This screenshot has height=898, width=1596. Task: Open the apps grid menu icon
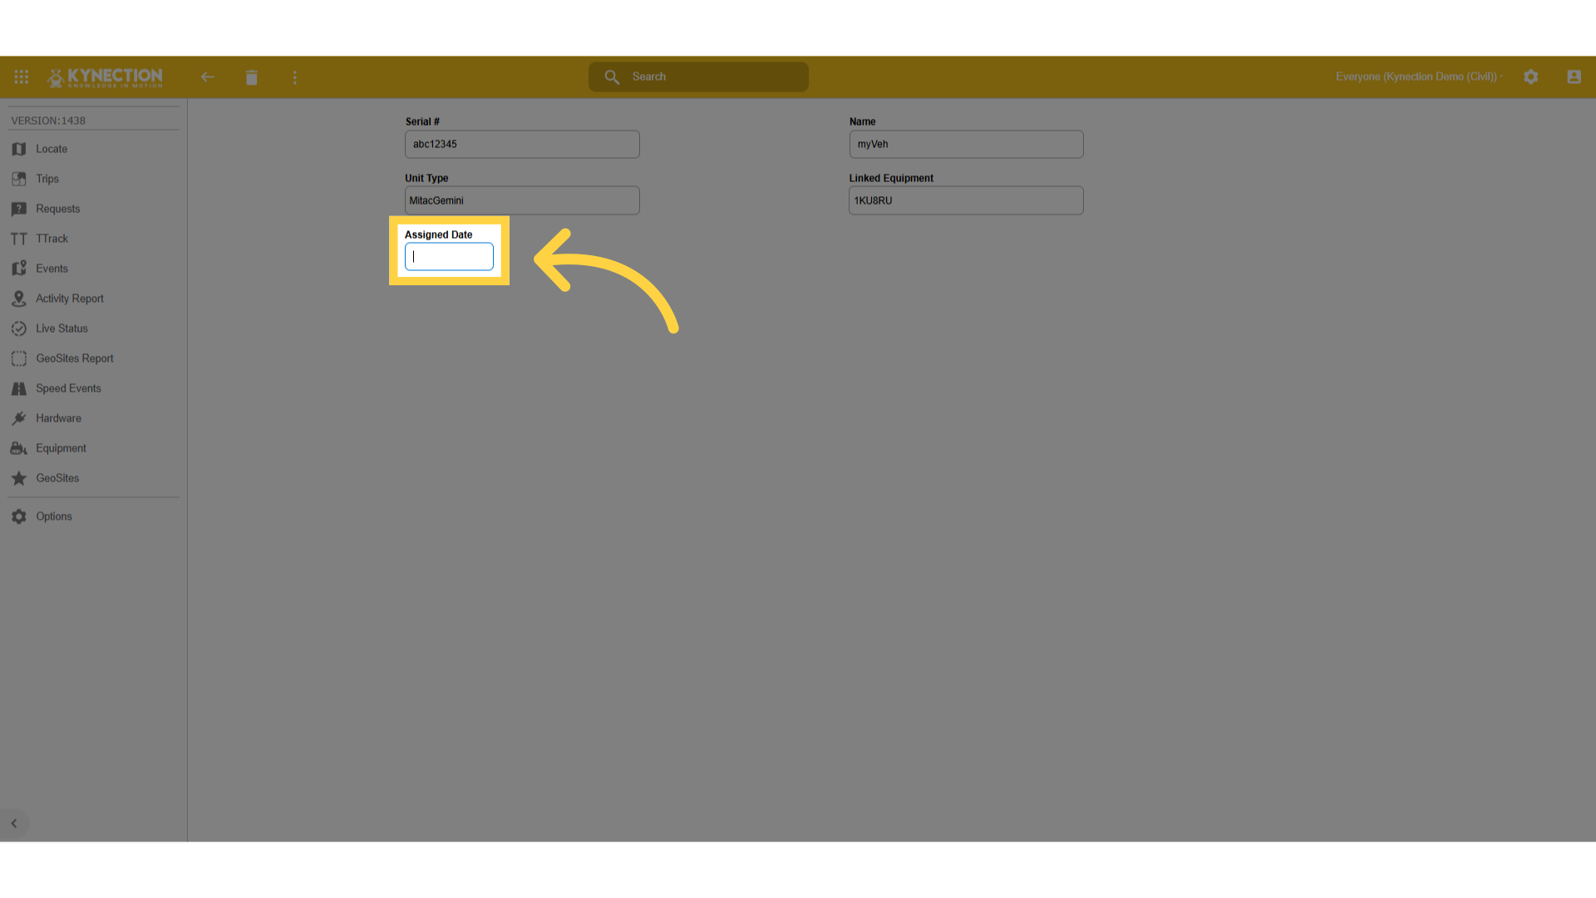pos(22,76)
